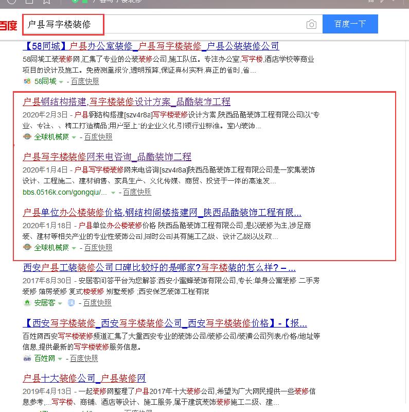Click 百度快照 under the 百姓网 result

pyautogui.click(x=84, y=358)
